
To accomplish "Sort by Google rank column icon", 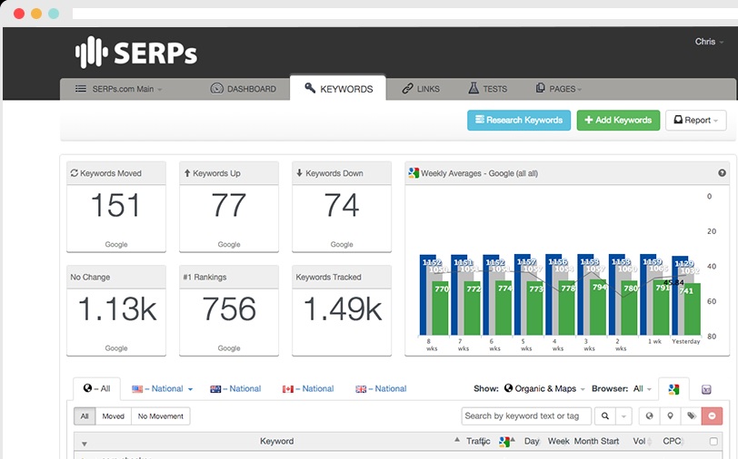I will click(x=504, y=442).
